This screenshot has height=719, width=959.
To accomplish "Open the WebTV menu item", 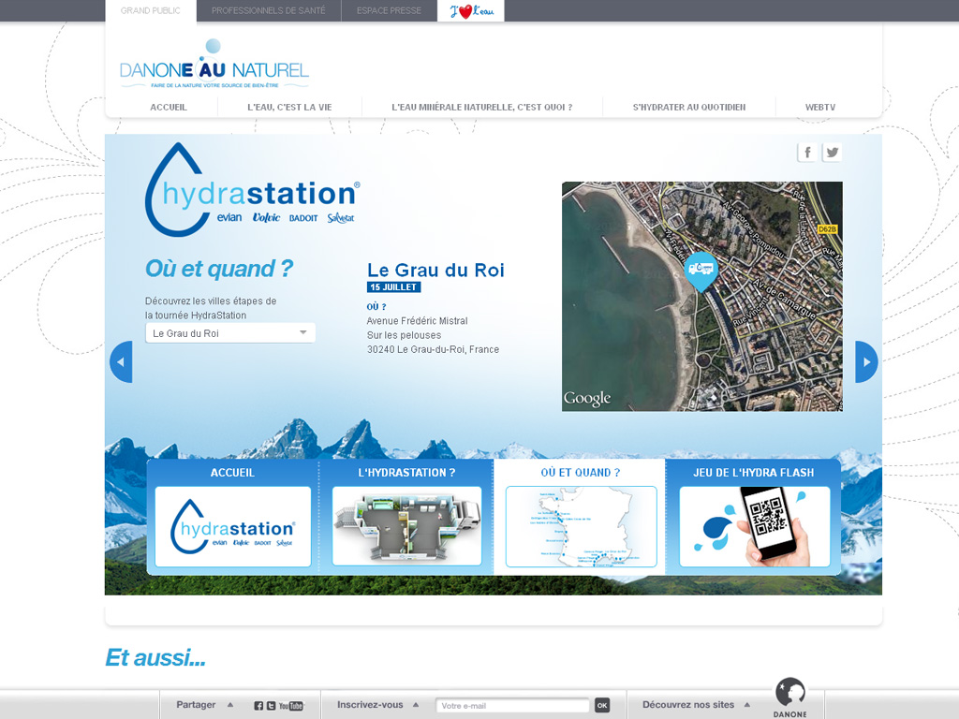I will [x=820, y=107].
